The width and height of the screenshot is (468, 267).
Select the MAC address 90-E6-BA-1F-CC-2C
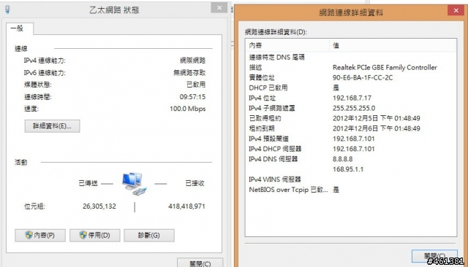click(363, 77)
